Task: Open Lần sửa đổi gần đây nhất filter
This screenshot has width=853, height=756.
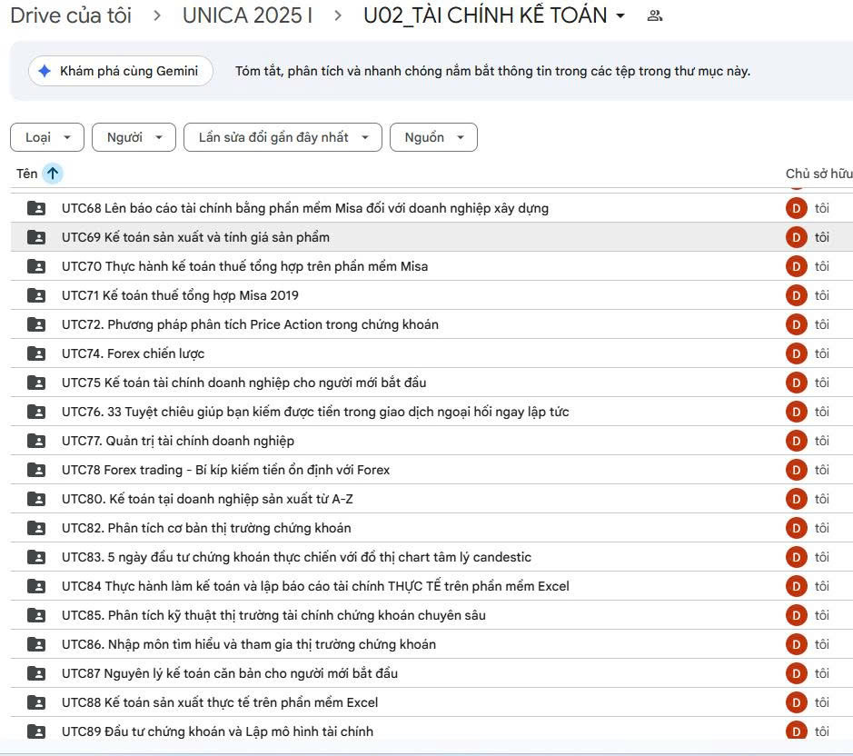Action: click(283, 137)
